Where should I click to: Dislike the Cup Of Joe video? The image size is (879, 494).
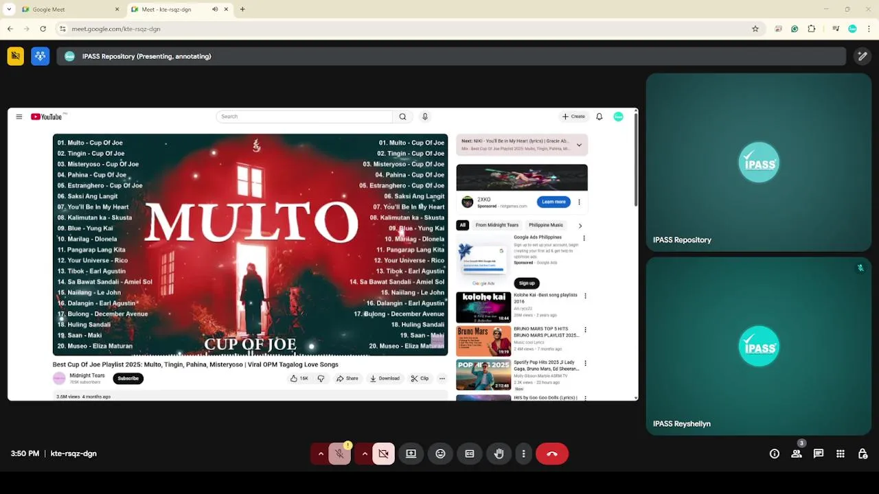click(321, 378)
